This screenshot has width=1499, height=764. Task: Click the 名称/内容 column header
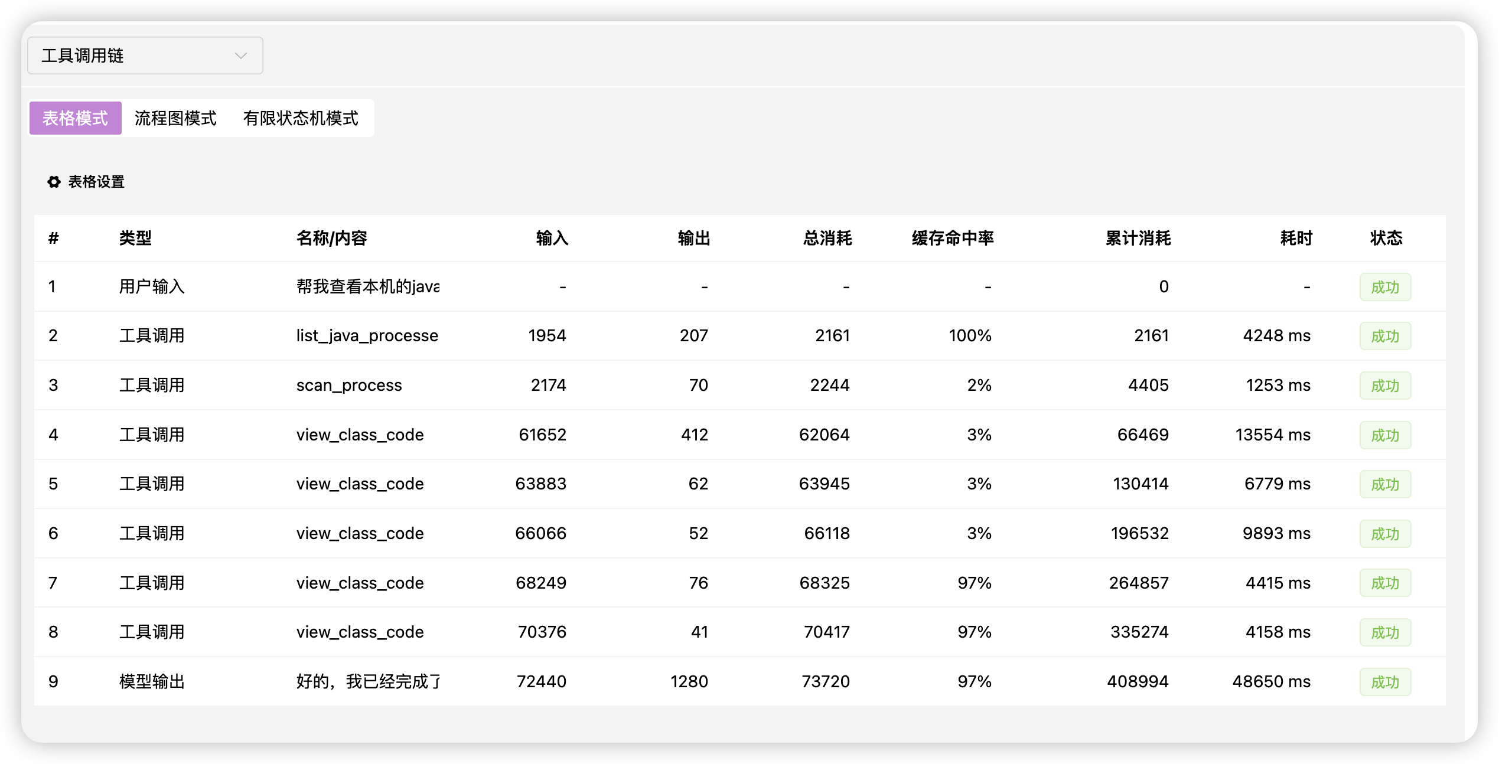click(331, 238)
